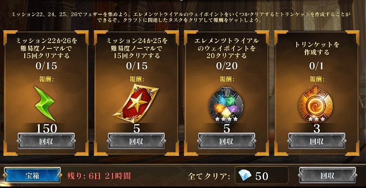Click the blue diamond gem icon
Image resolution: width=366 pixels, height=188 pixels.
[245, 175]
